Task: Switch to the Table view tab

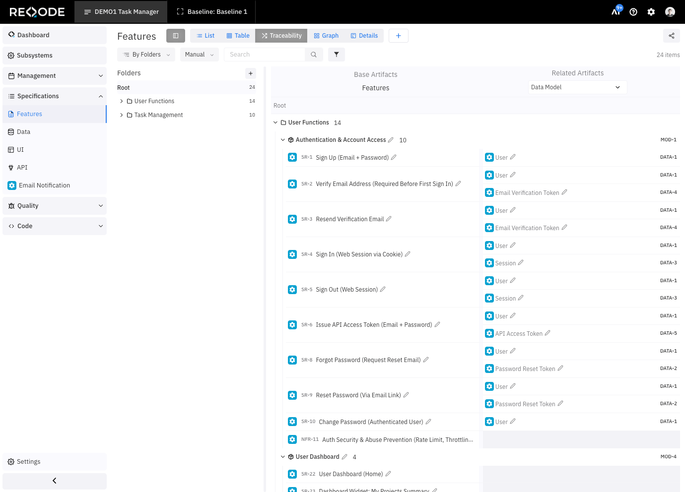Action: tap(238, 36)
